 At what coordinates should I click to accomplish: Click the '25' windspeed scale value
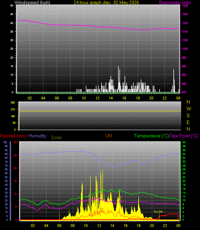[x=12, y=49]
